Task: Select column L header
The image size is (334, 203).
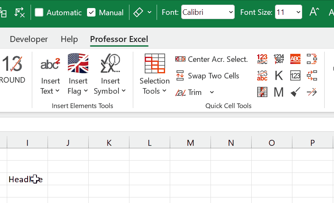Action: point(149,142)
